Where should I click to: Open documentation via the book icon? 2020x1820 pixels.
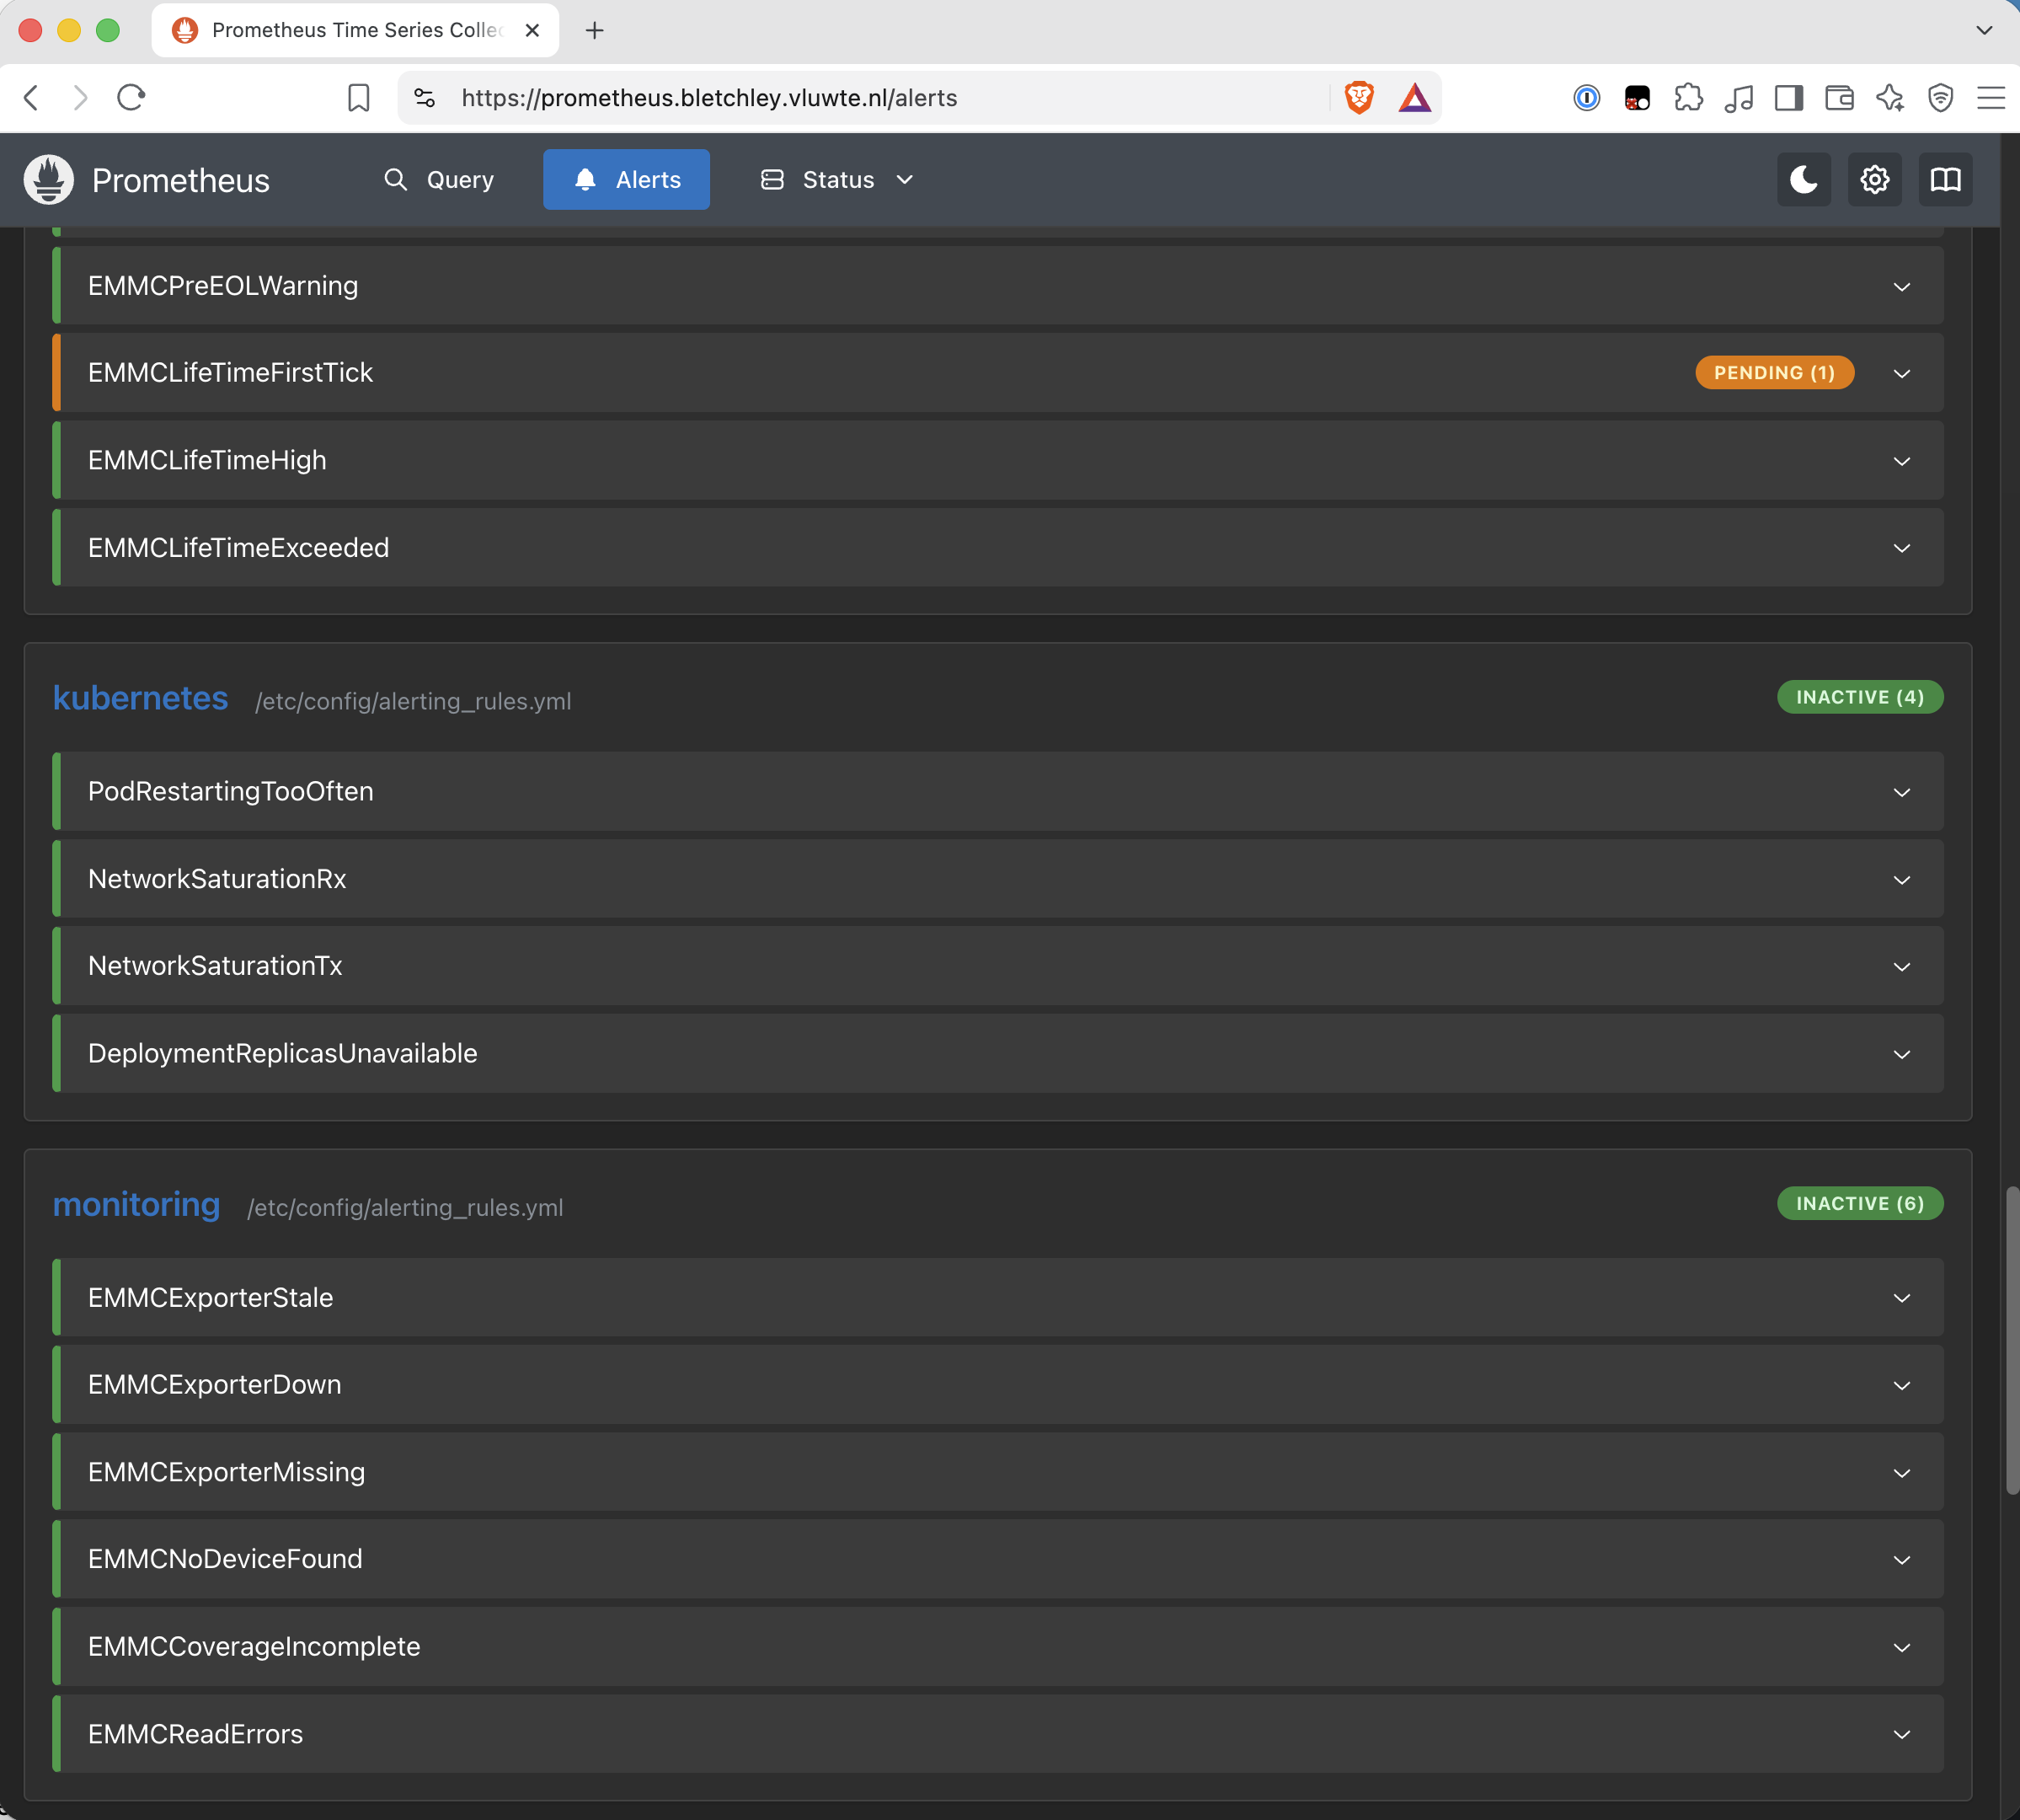[1945, 180]
